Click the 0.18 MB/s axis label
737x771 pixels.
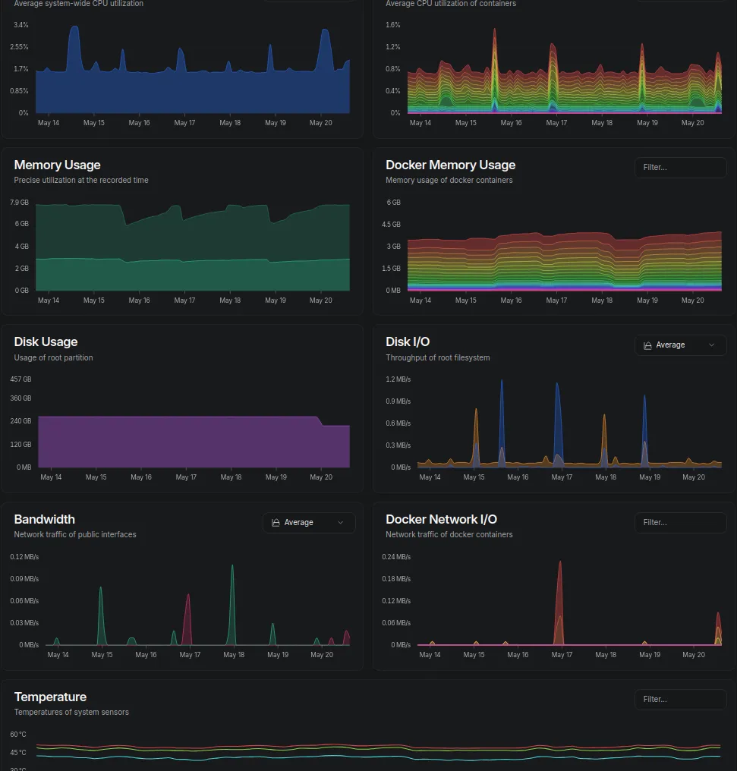[x=396, y=579]
